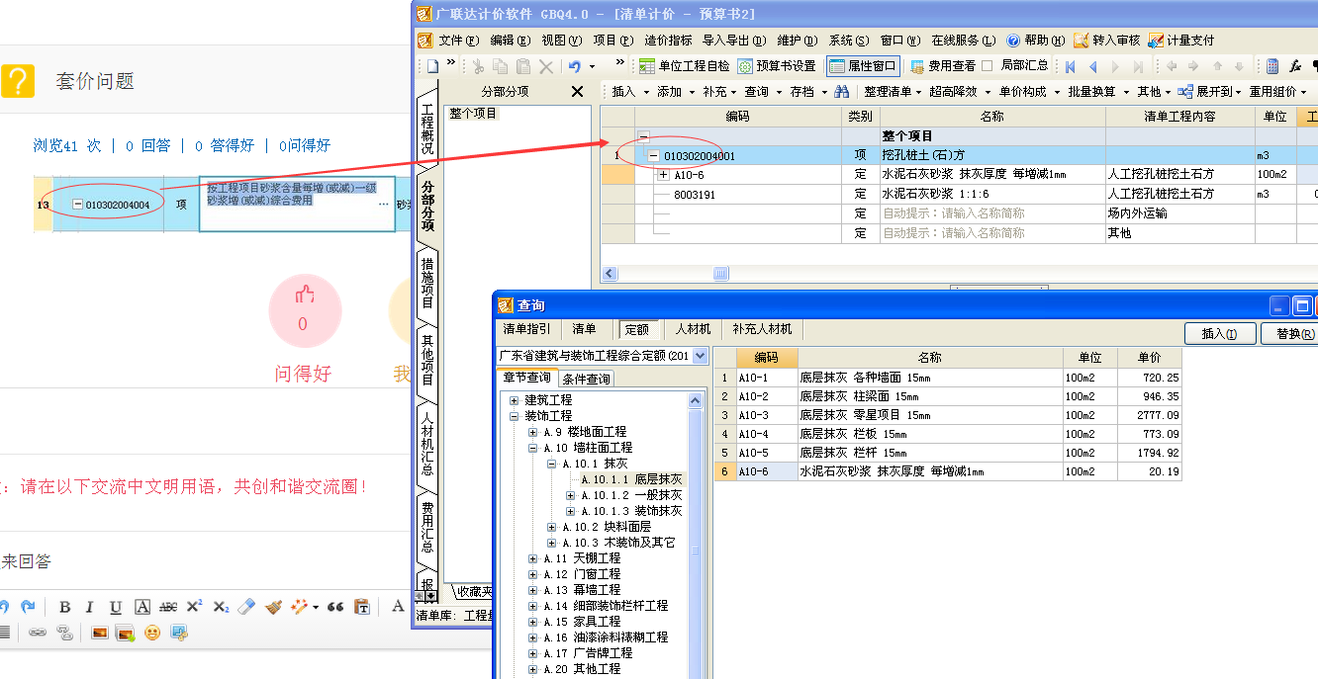Screen dimensions: 1318x679
Task: Click the first-record navigation arrow icon
Action: click(x=1070, y=66)
